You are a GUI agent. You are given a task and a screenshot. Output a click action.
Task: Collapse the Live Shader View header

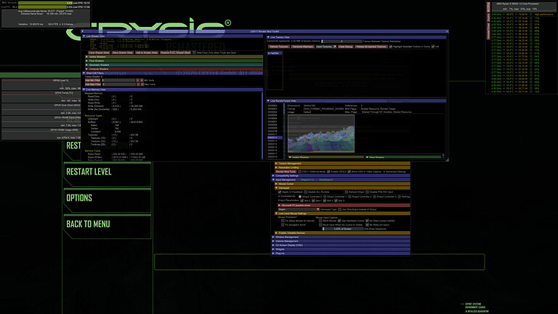(173, 36)
